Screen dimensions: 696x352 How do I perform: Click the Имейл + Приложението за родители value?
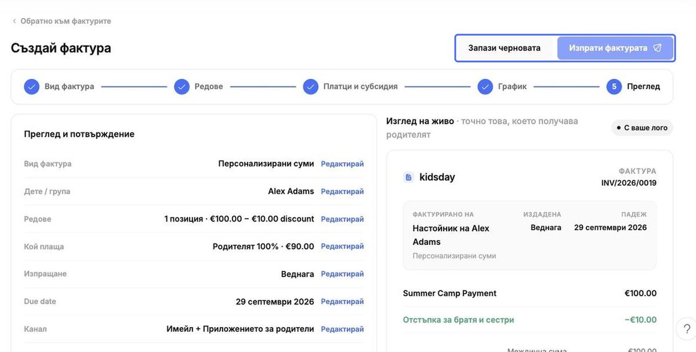tap(240, 329)
